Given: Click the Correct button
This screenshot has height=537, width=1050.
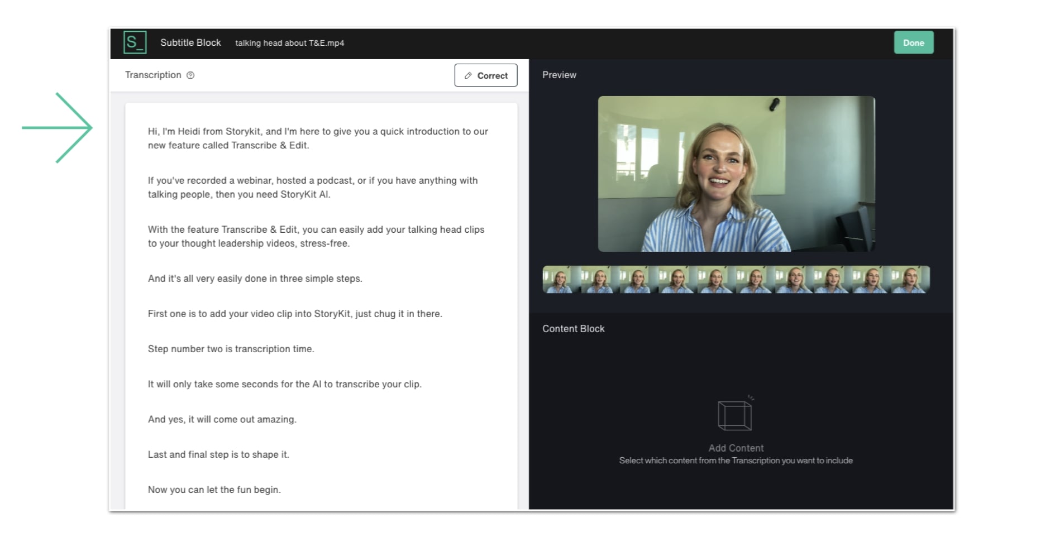Looking at the screenshot, I should click(486, 75).
